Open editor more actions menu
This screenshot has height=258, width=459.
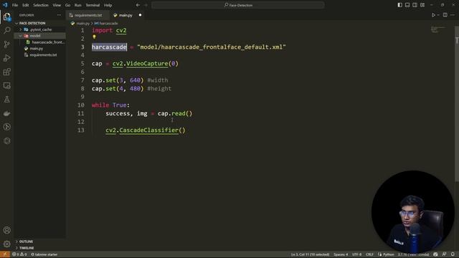[453, 15]
